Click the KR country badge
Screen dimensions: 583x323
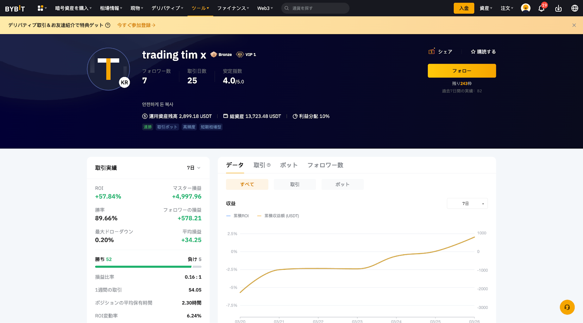[x=124, y=83]
